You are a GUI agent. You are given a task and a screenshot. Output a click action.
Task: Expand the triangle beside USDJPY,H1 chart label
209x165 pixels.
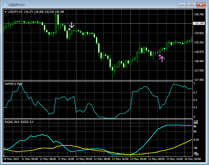(x=6, y=12)
